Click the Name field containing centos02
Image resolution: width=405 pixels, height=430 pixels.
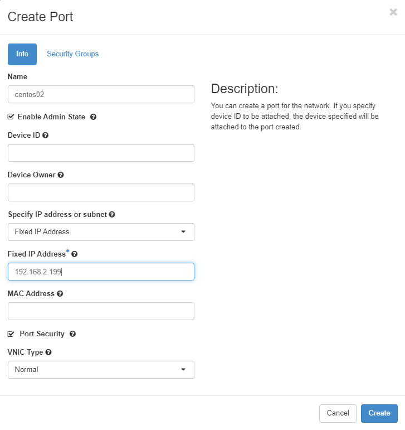101,94
